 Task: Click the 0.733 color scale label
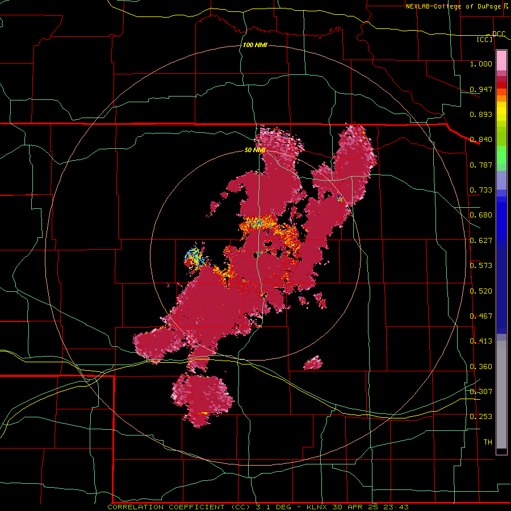[481, 190]
